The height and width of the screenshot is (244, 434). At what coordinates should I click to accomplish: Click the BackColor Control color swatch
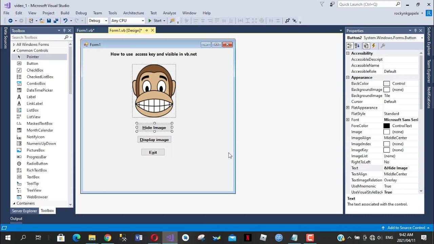[x=387, y=84]
